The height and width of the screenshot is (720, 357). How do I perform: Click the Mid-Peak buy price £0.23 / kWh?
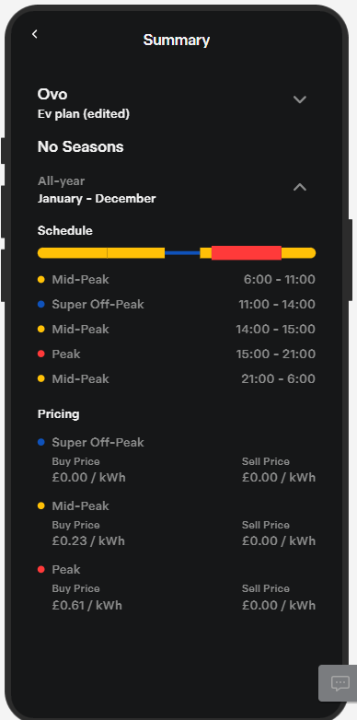point(88,540)
